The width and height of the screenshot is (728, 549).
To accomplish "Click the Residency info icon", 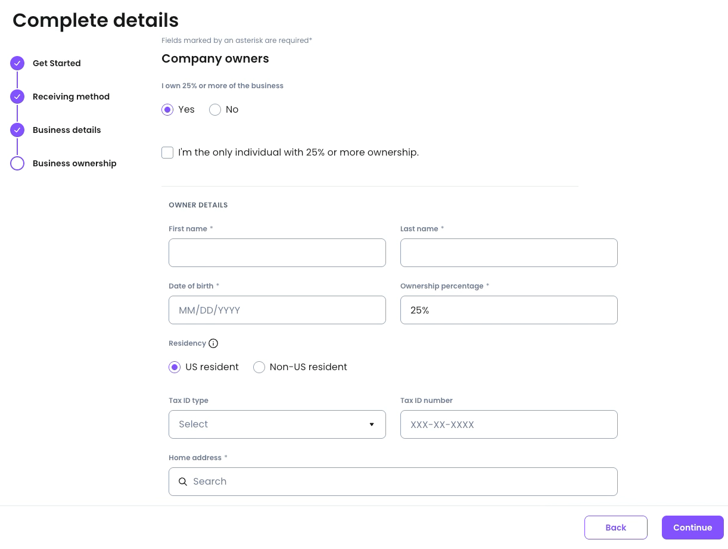I will click(213, 343).
